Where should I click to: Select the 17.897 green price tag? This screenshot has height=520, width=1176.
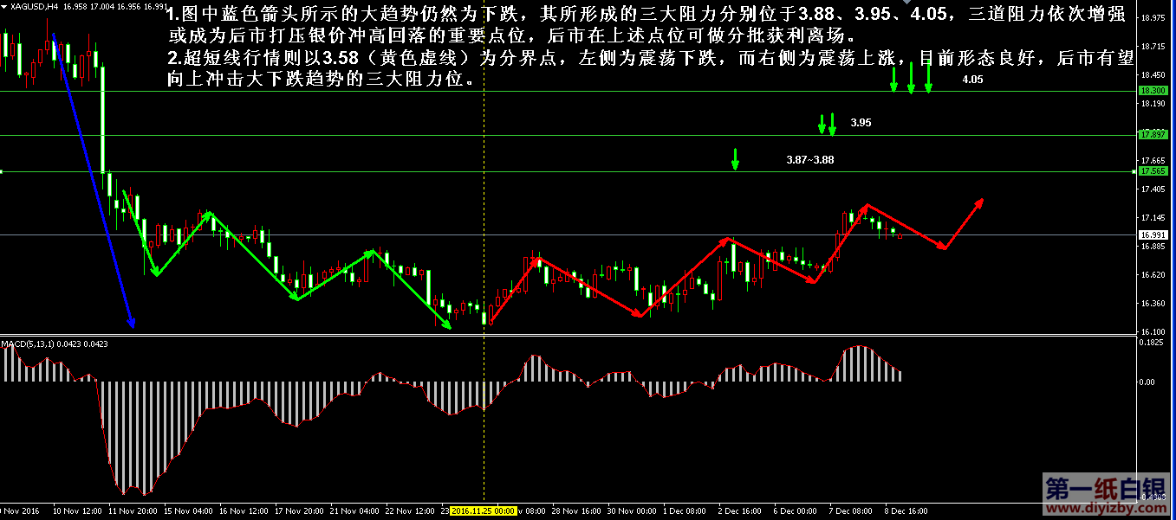click(1153, 135)
